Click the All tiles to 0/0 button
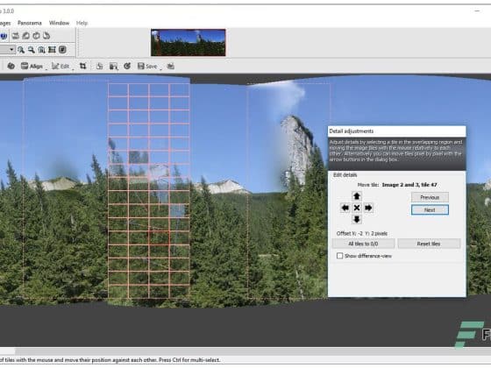Screen dimensions: 491x368 point(363,244)
